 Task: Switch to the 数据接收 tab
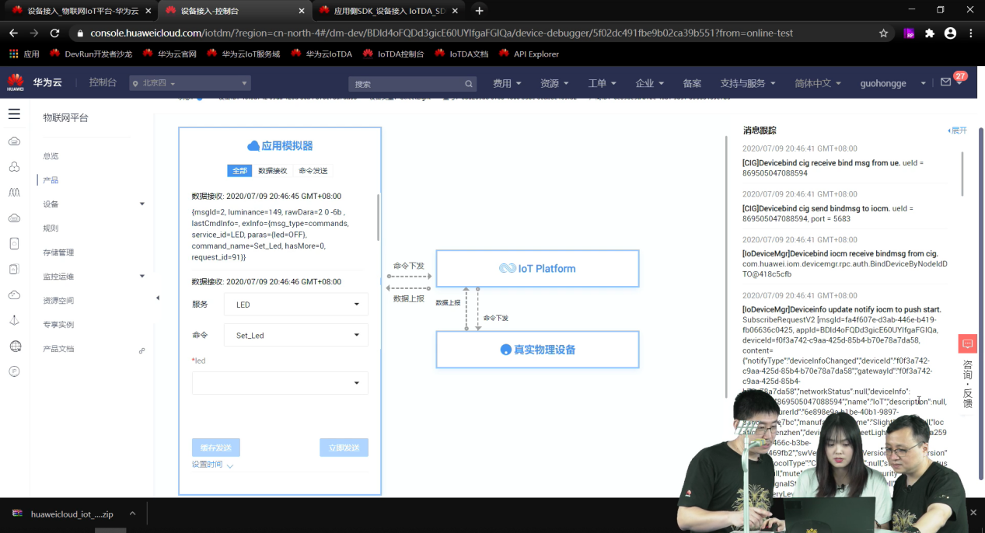[273, 170]
